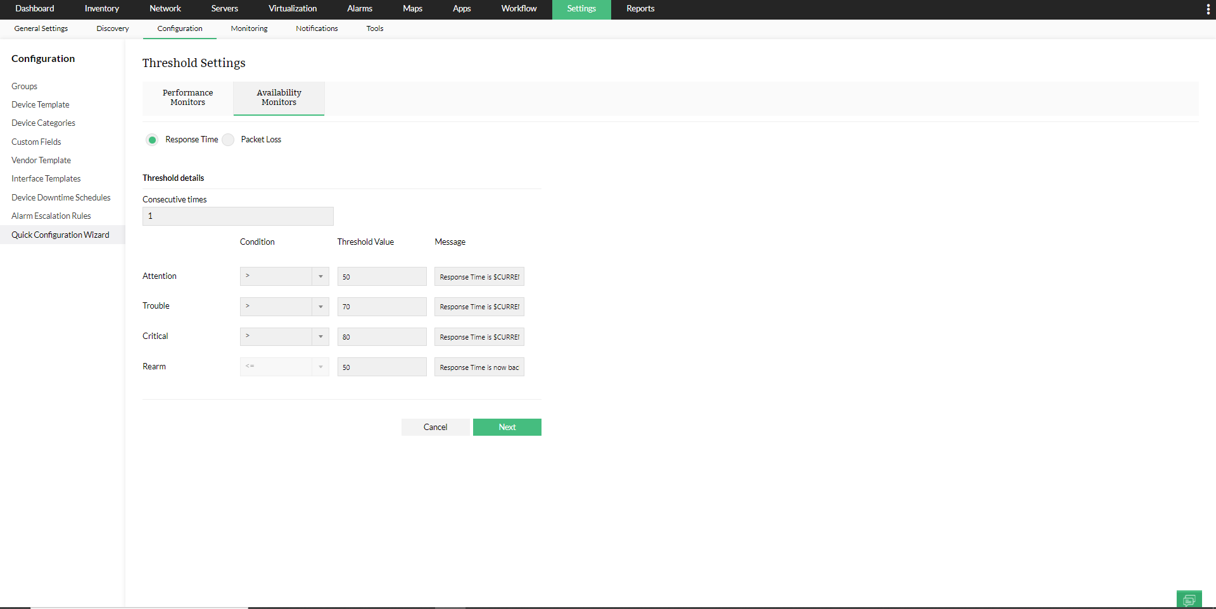Open the Tools sub-tab

375,29
